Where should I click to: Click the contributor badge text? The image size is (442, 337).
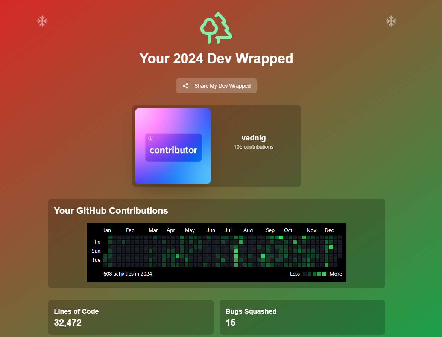tap(173, 150)
